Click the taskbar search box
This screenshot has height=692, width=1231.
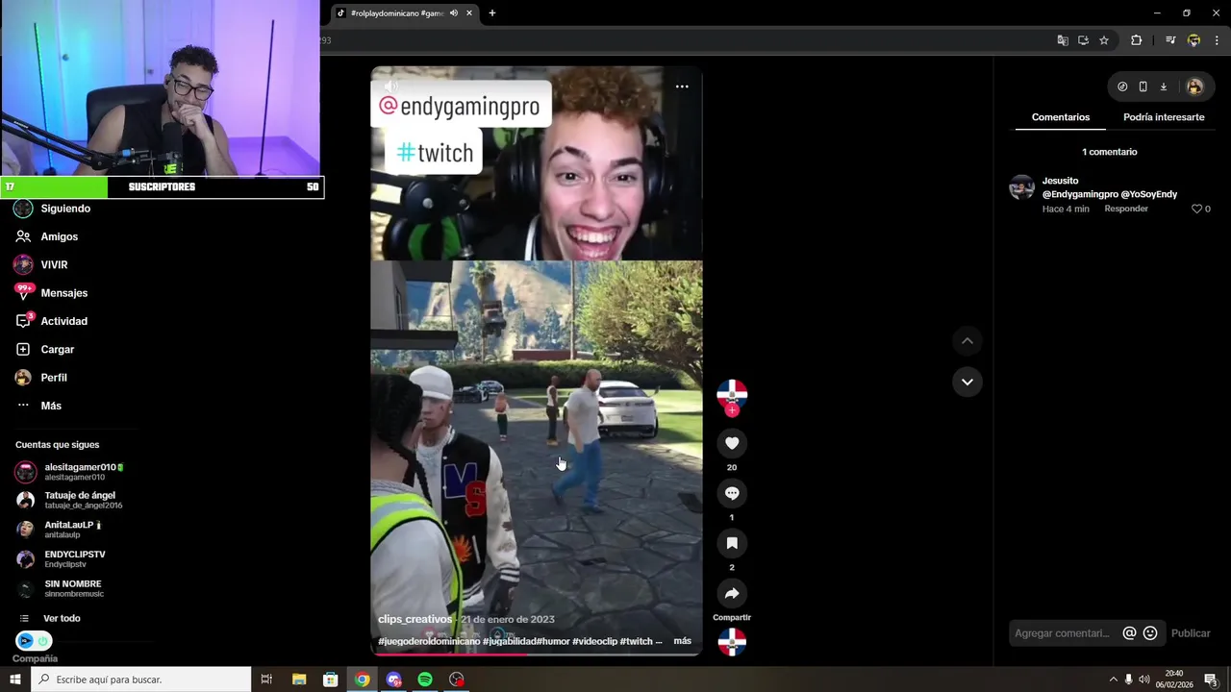tap(141, 680)
